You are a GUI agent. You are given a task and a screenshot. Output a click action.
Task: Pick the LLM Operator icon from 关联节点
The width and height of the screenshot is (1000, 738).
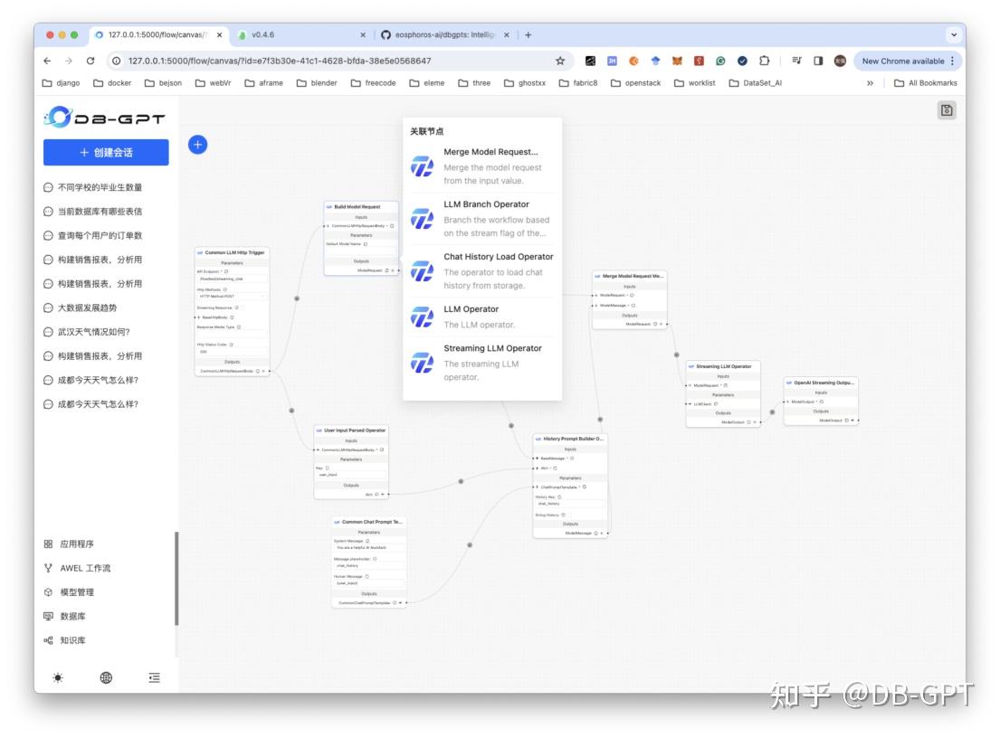click(422, 317)
